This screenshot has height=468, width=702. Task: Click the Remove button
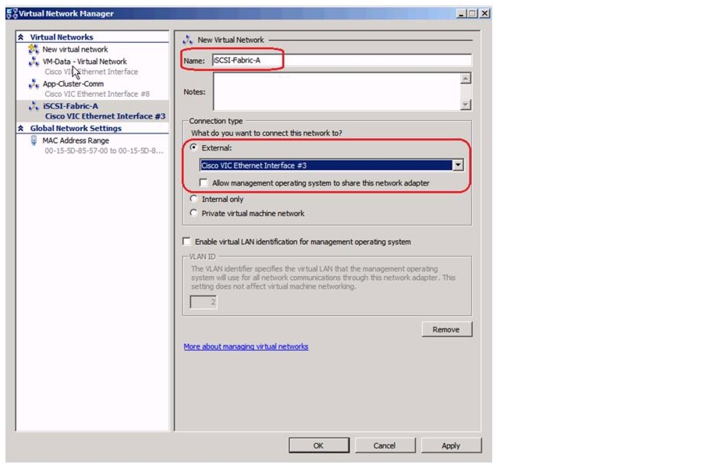[x=446, y=329]
